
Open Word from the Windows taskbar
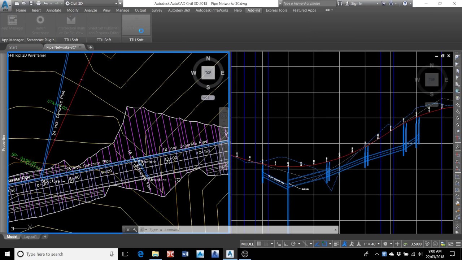(185, 254)
